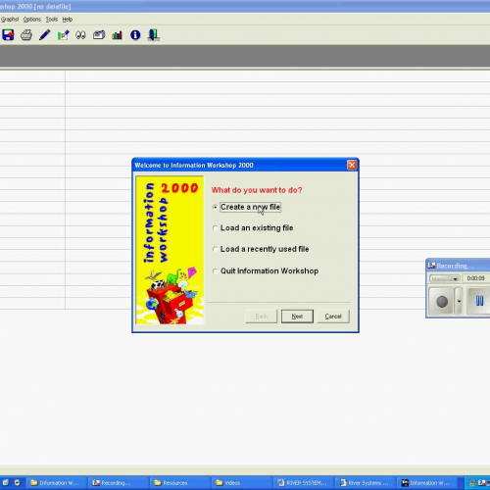
Task: Switch to Information Workshop application taskbar item
Action: coord(427,483)
